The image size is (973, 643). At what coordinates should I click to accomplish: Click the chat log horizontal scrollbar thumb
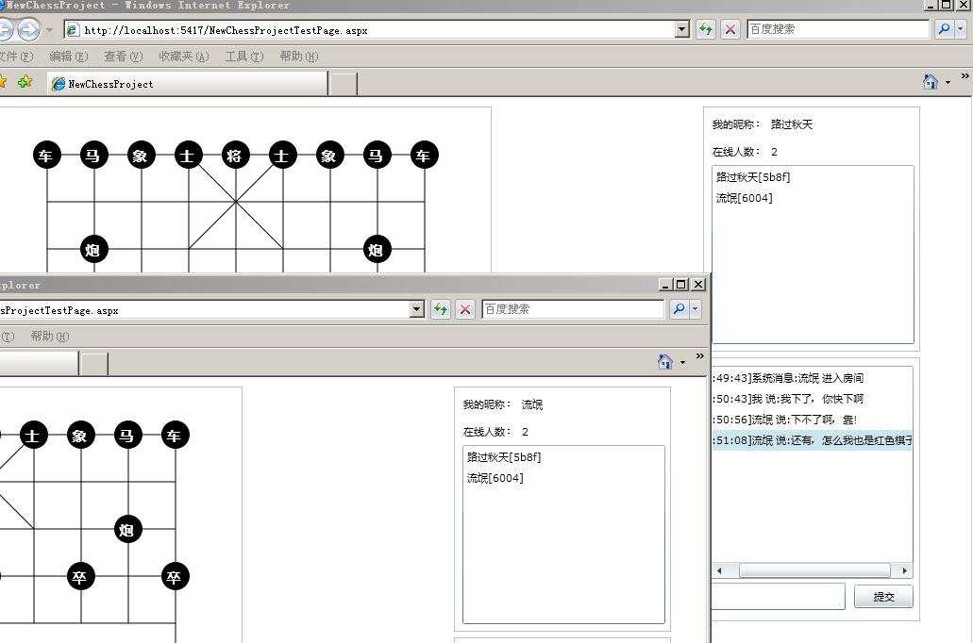point(814,570)
